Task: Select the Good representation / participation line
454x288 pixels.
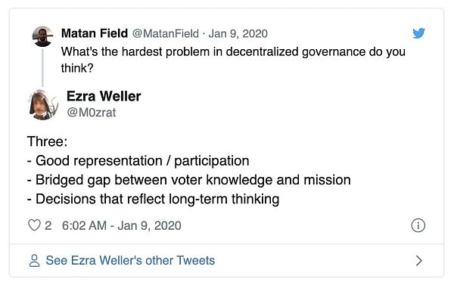Action: pyautogui.click(x=138, y=161)
